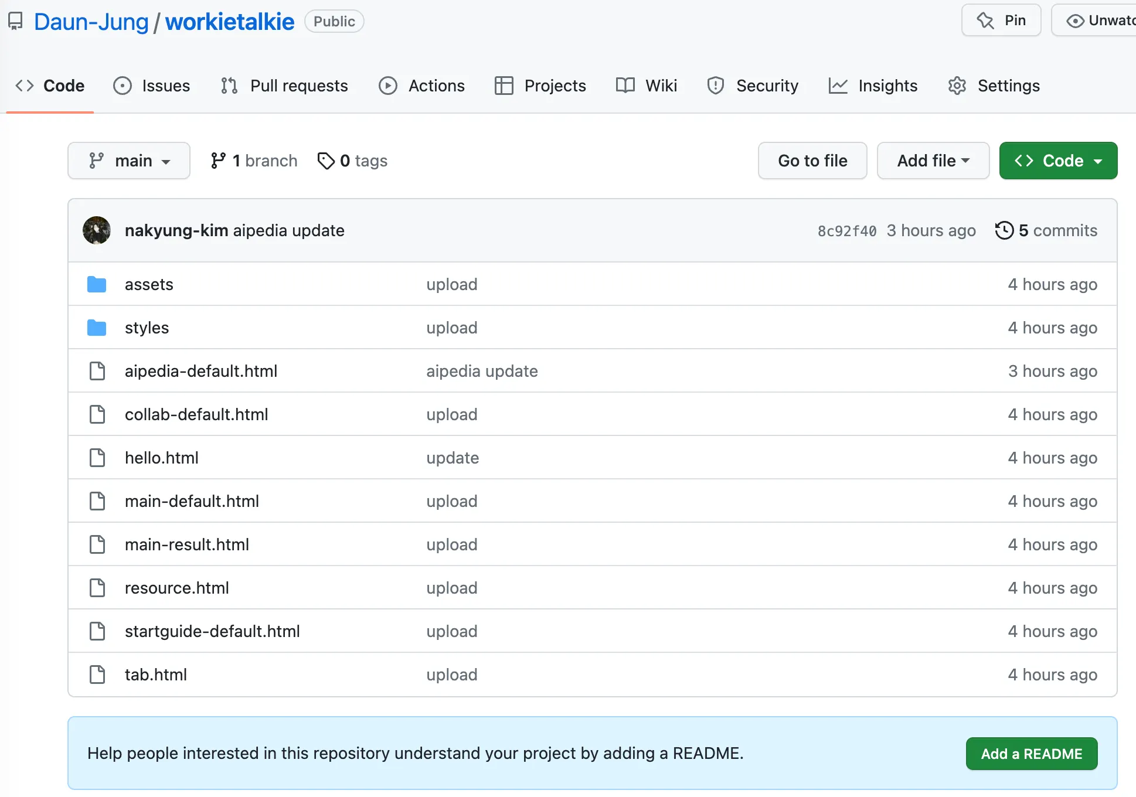Click the repository book icon beside Daun-Jung
The height and width of the screenshot is (797, 1136).
(x=15, y=22)
